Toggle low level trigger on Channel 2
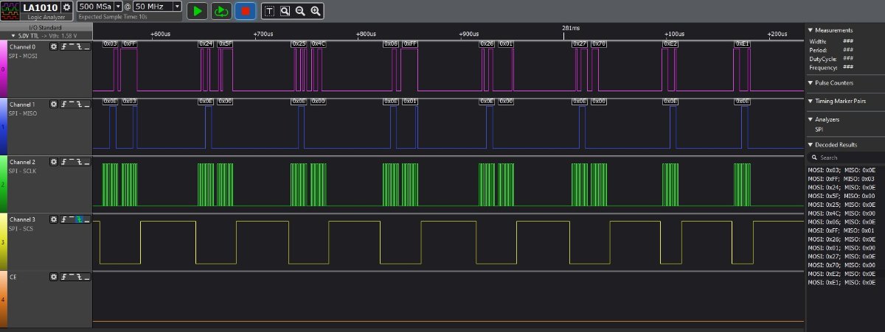Viewport: 885px width, 332px height. [x=87, y=162]
